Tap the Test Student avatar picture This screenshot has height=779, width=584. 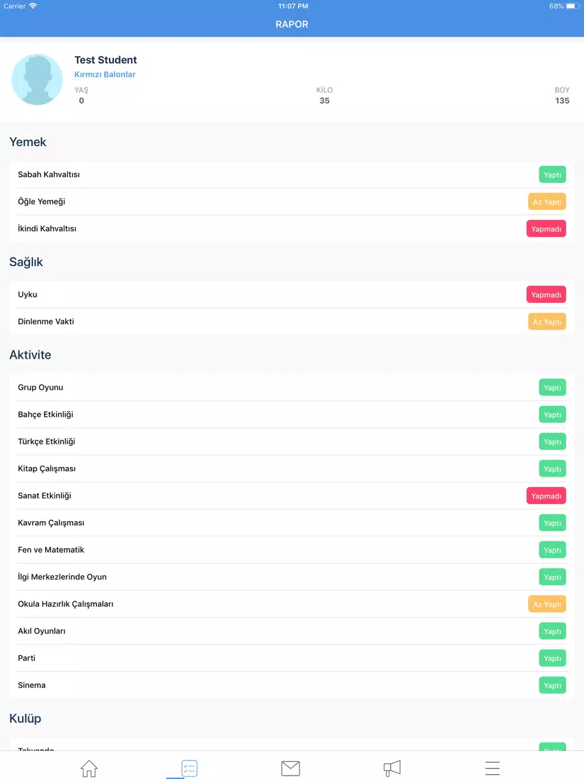point(37,80)
